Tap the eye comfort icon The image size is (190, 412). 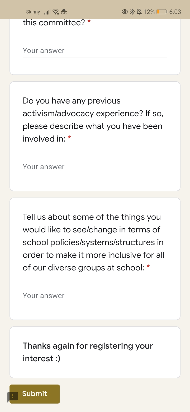(x=125, y=12)
